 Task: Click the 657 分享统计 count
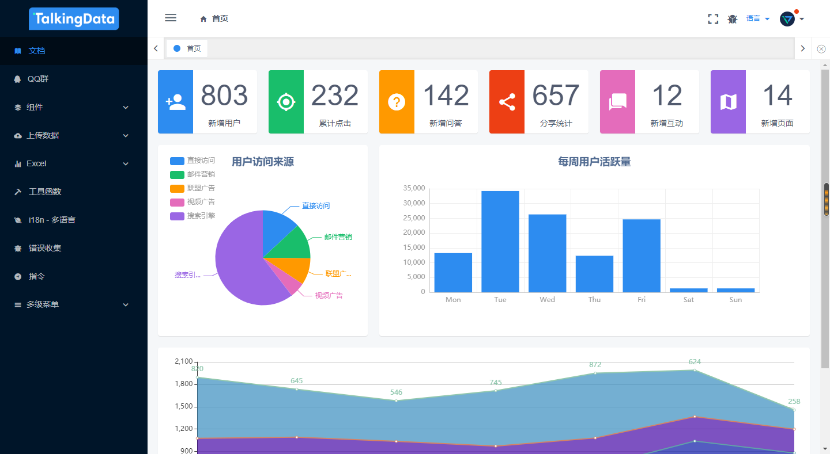coord(556,96)
